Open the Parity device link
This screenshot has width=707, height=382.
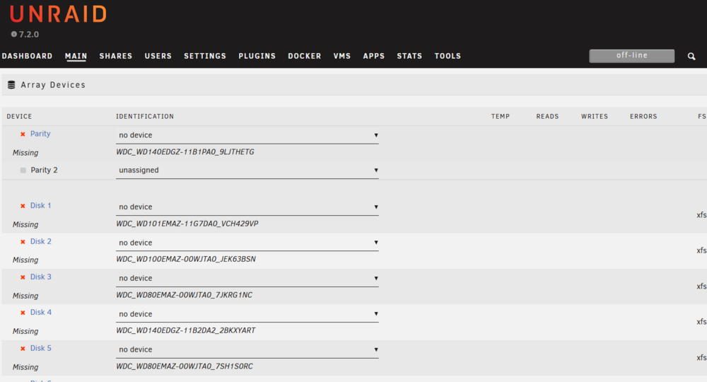point(40,134)
